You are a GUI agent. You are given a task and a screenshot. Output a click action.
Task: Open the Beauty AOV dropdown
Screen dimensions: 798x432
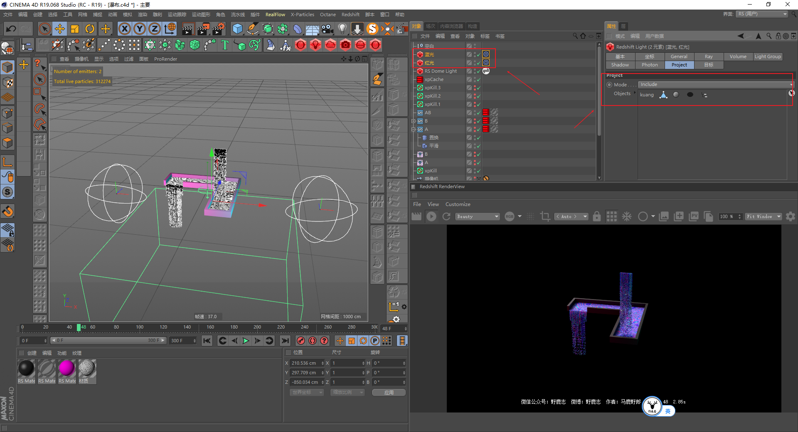477,216
